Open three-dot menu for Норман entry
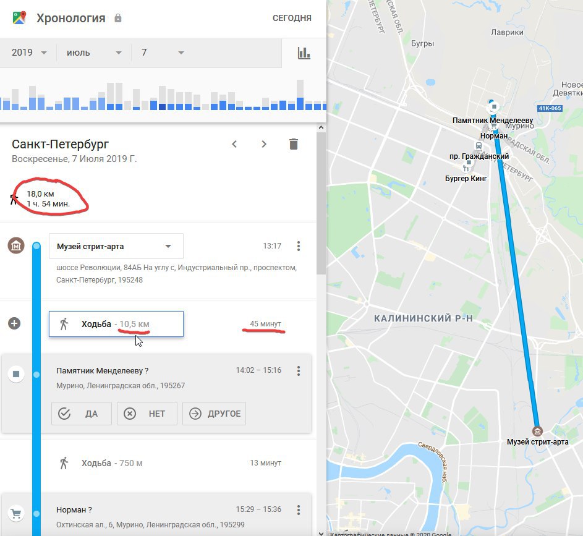This screenshot has width=583, height=536. (x=299, y=510)
